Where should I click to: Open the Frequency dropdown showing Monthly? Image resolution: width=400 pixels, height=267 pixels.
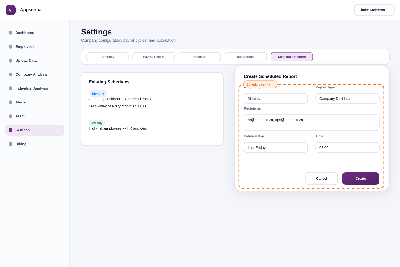276,98
